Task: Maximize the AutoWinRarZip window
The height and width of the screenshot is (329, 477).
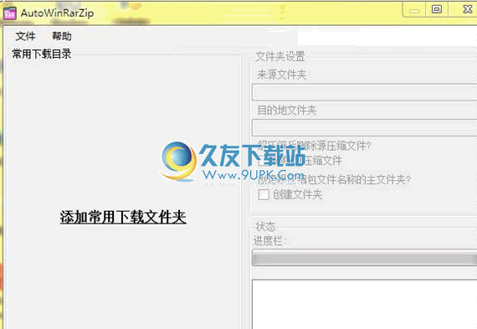Action: pyautogui.click(x=437, y=9)
